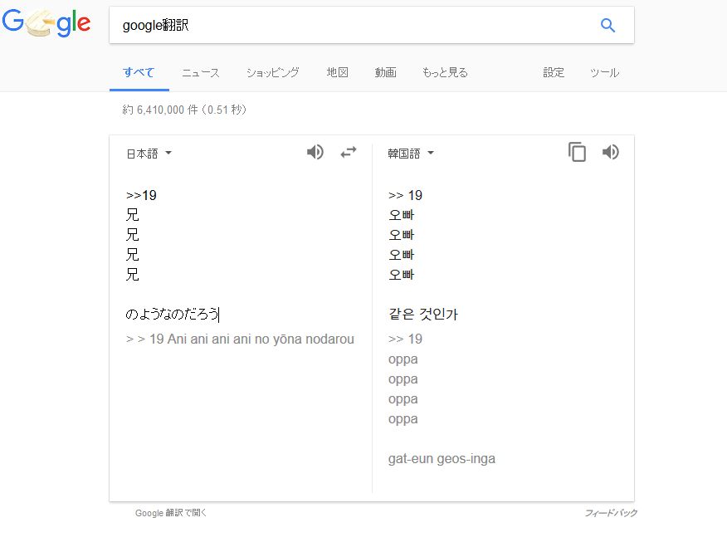Expand the もっと見る menu
The width and height of the screenshot is (727, 542).
point(445,73)
